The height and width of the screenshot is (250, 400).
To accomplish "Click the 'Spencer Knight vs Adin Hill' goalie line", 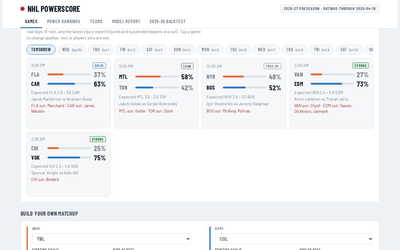I will (x=55, y=173).
